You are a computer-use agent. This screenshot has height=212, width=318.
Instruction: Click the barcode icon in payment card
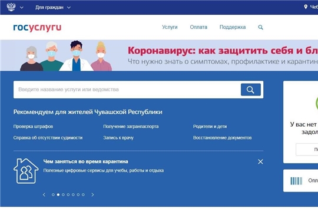click(x=296, y=181)
